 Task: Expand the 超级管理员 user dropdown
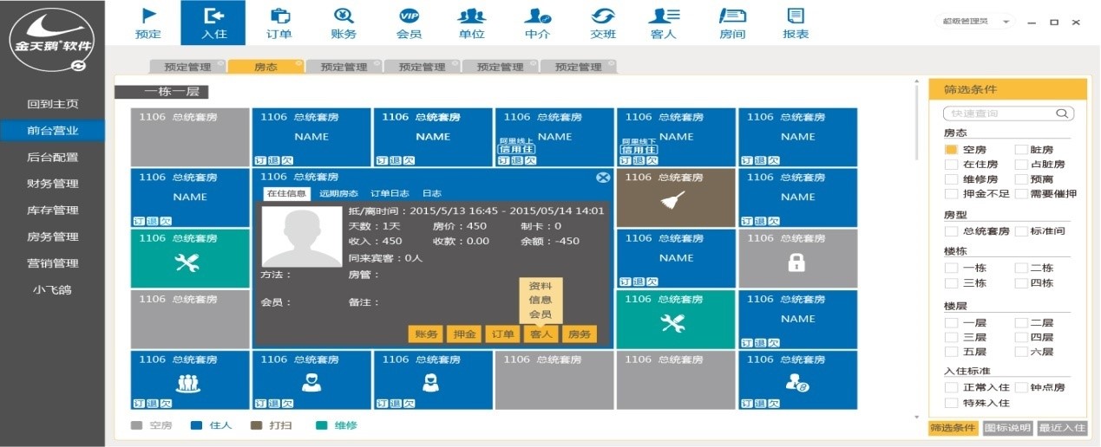[1006, 22]
